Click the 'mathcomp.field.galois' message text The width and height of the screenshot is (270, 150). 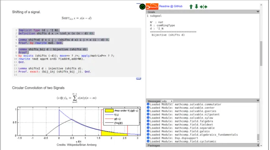[192, 131]
